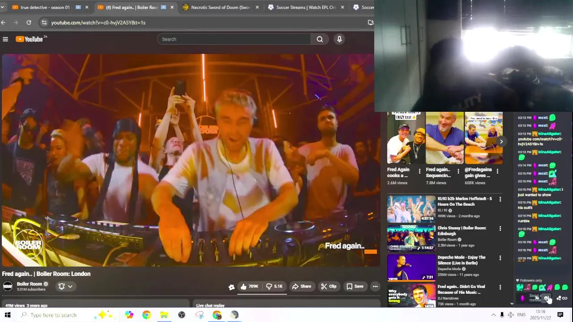Open the Boiler Room channel avatar
Viewport: 573px width, 322px height.
point(8,286)
